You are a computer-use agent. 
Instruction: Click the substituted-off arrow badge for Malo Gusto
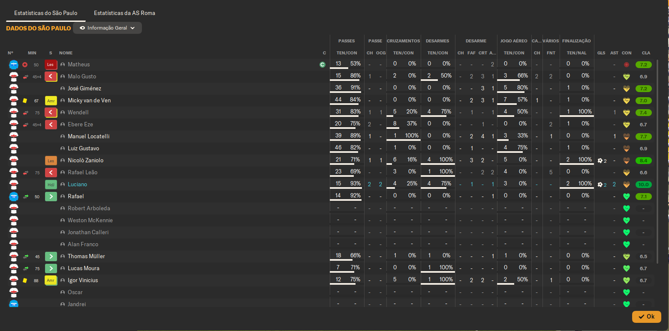tap(51, 77)
